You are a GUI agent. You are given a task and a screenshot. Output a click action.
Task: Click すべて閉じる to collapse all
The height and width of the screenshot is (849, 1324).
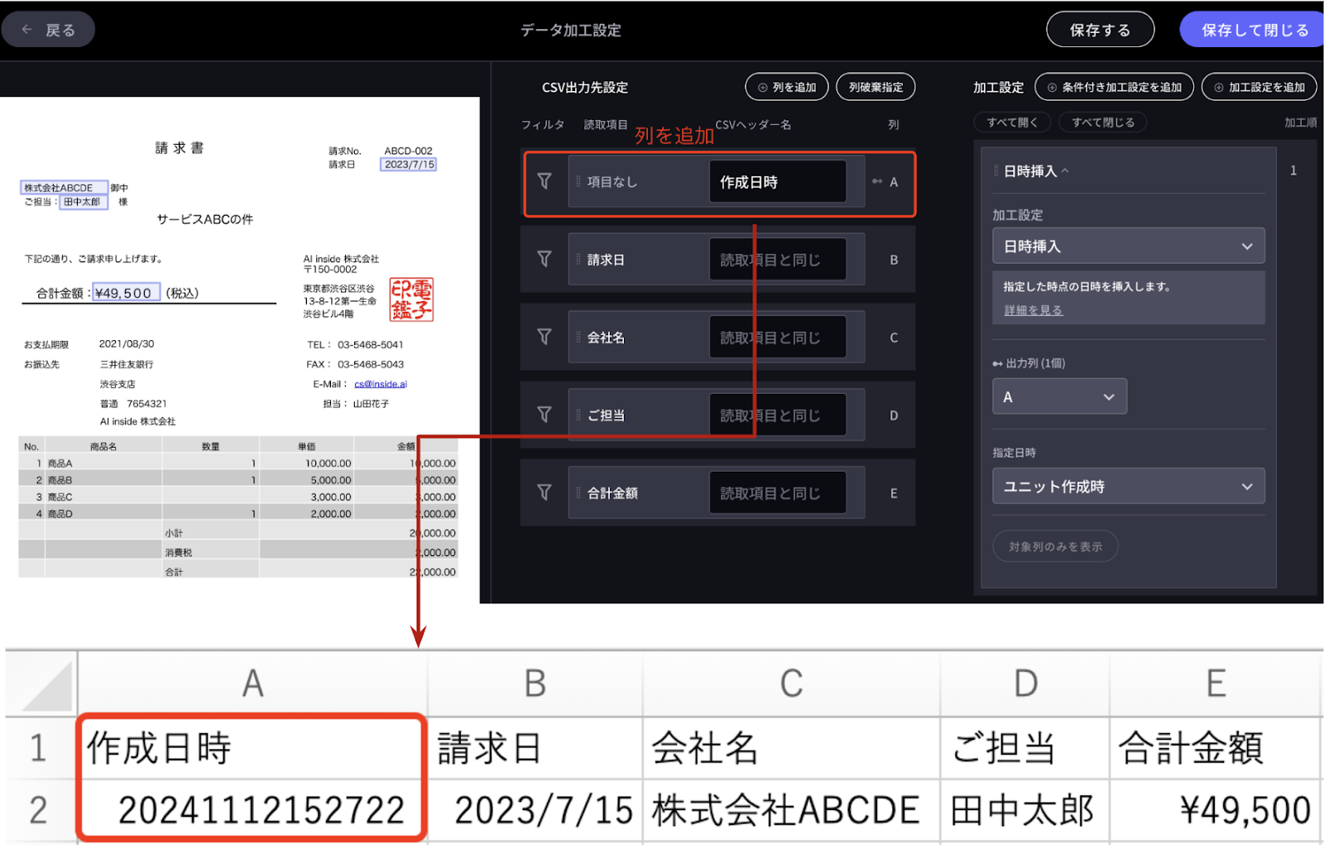1102,122
